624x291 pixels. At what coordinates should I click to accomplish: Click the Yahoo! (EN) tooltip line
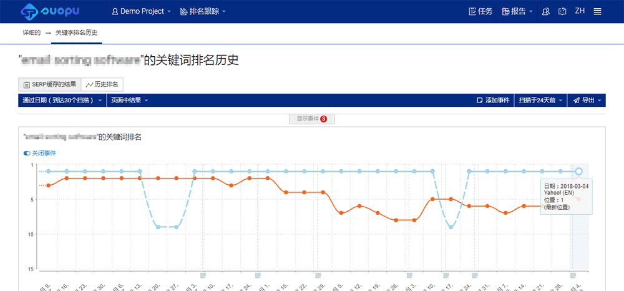click(x=559, y=193)
